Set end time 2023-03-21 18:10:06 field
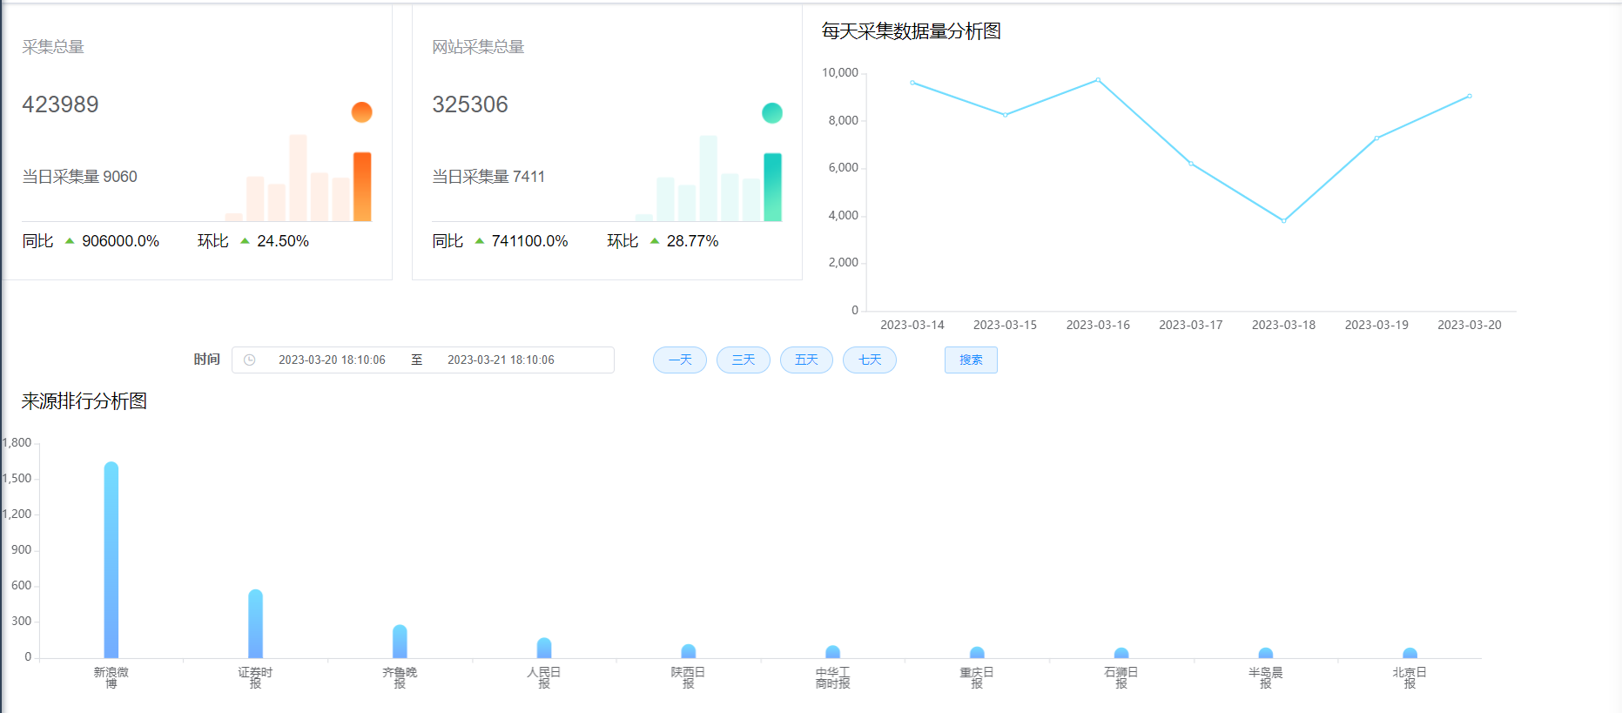This screenshot has height=713, width=1622. point(501,360)
